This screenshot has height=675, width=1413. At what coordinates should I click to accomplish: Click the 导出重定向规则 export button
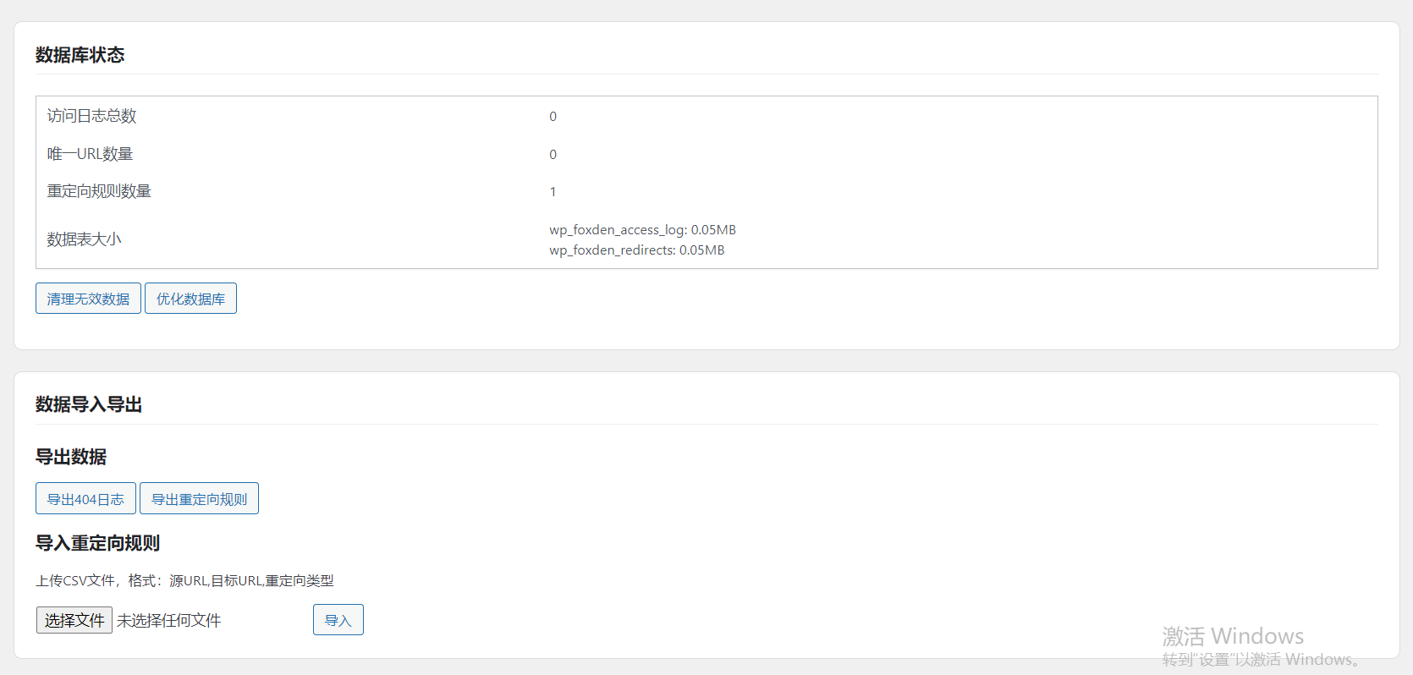pos(199,499)
